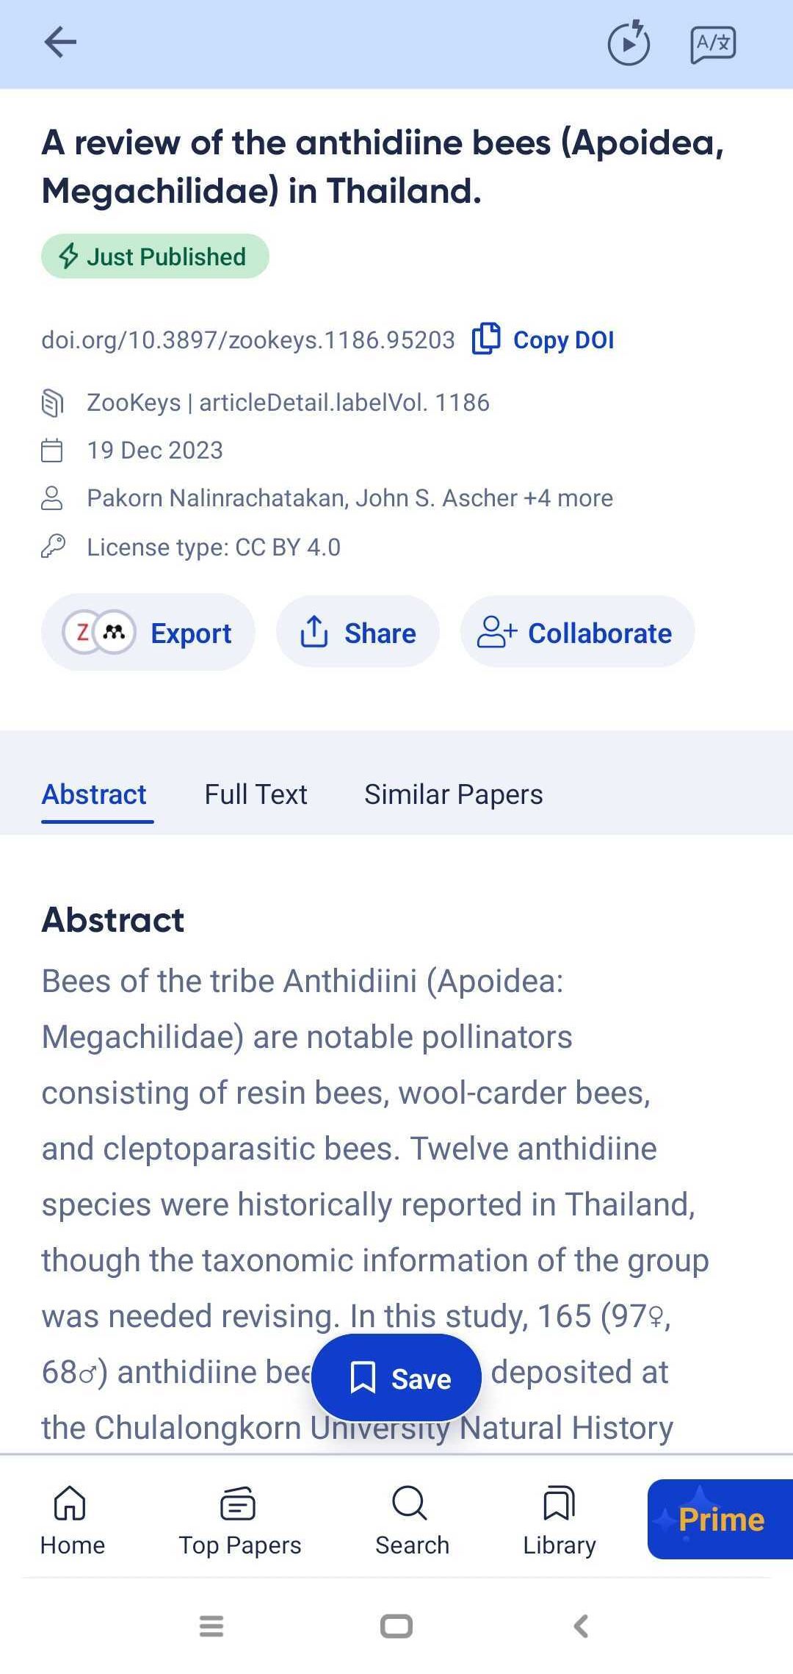Viewport: 793px width, 1674px height.
Task: Open Library in bottom navigation
Action: point(559,1520)
